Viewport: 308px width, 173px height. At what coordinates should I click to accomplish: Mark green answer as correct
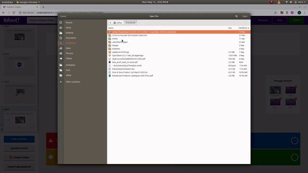coord(295,157)
